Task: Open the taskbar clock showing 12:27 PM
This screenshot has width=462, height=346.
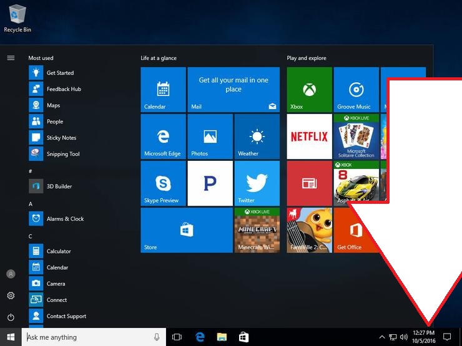Action: pyautogui.click(x=424, y=337)
